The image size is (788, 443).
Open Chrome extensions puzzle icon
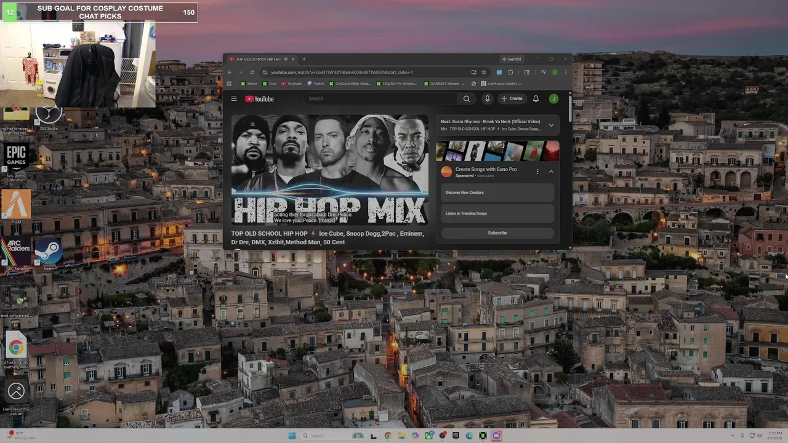click(510, 72)
